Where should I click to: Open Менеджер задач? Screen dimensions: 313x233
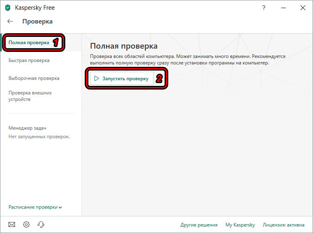27,128
